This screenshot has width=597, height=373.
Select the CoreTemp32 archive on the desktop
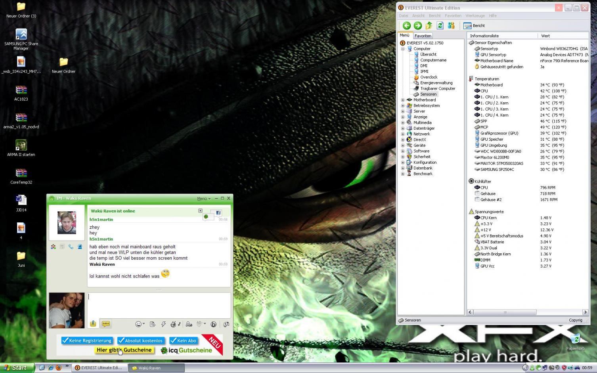click(x=21, y=176)
